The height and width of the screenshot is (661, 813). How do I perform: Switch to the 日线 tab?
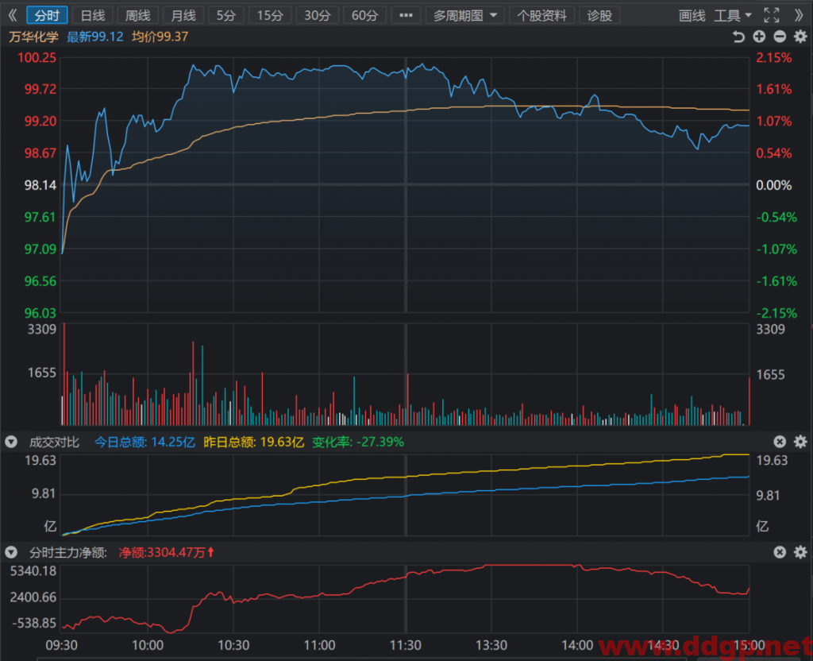[x=93, y=16]
